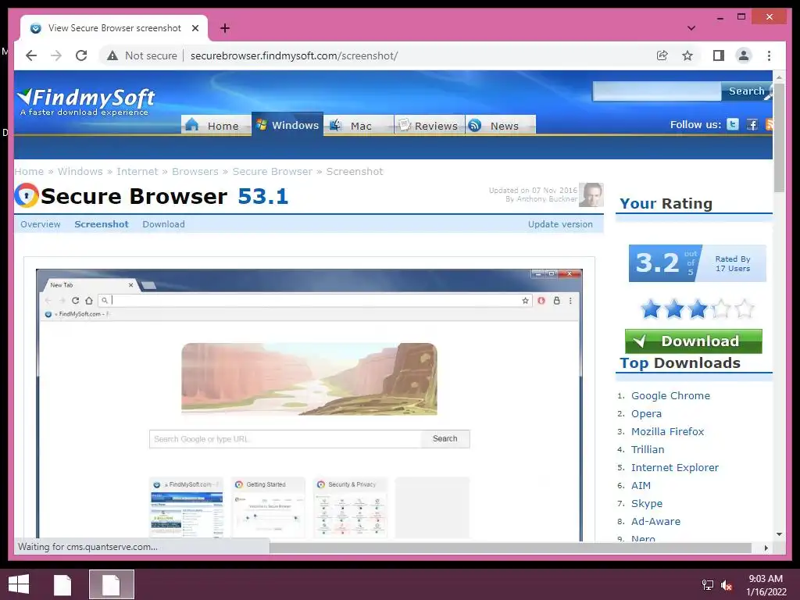
Task: Click the active taskbar document icon
Action: 112,584
